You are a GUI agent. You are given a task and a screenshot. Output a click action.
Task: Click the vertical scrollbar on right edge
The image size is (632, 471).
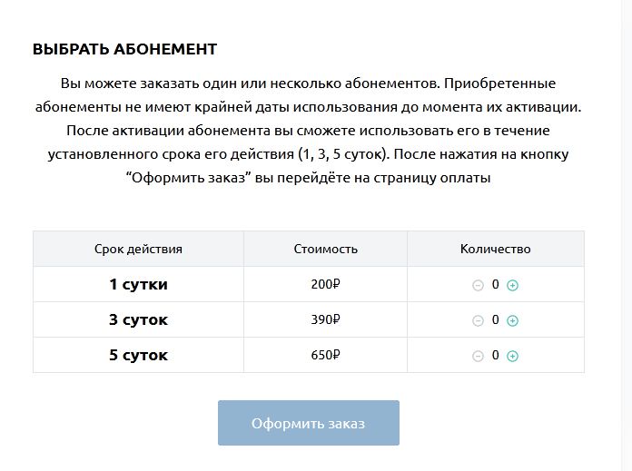coord(627,235)
